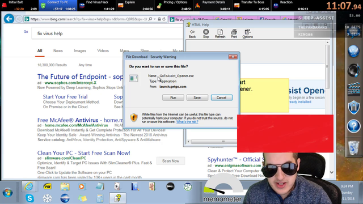Click the bing.com URL address field
The width and height of the screenshot is (363, 204).
pyautogui.click(x=88, y=19)
